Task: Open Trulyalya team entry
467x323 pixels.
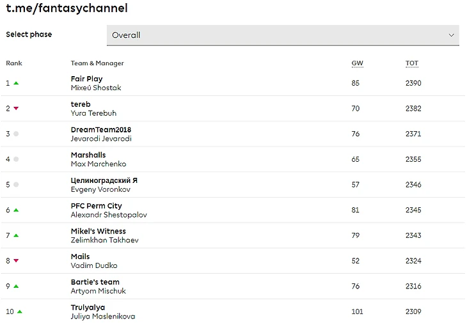Action: point(88,308)
